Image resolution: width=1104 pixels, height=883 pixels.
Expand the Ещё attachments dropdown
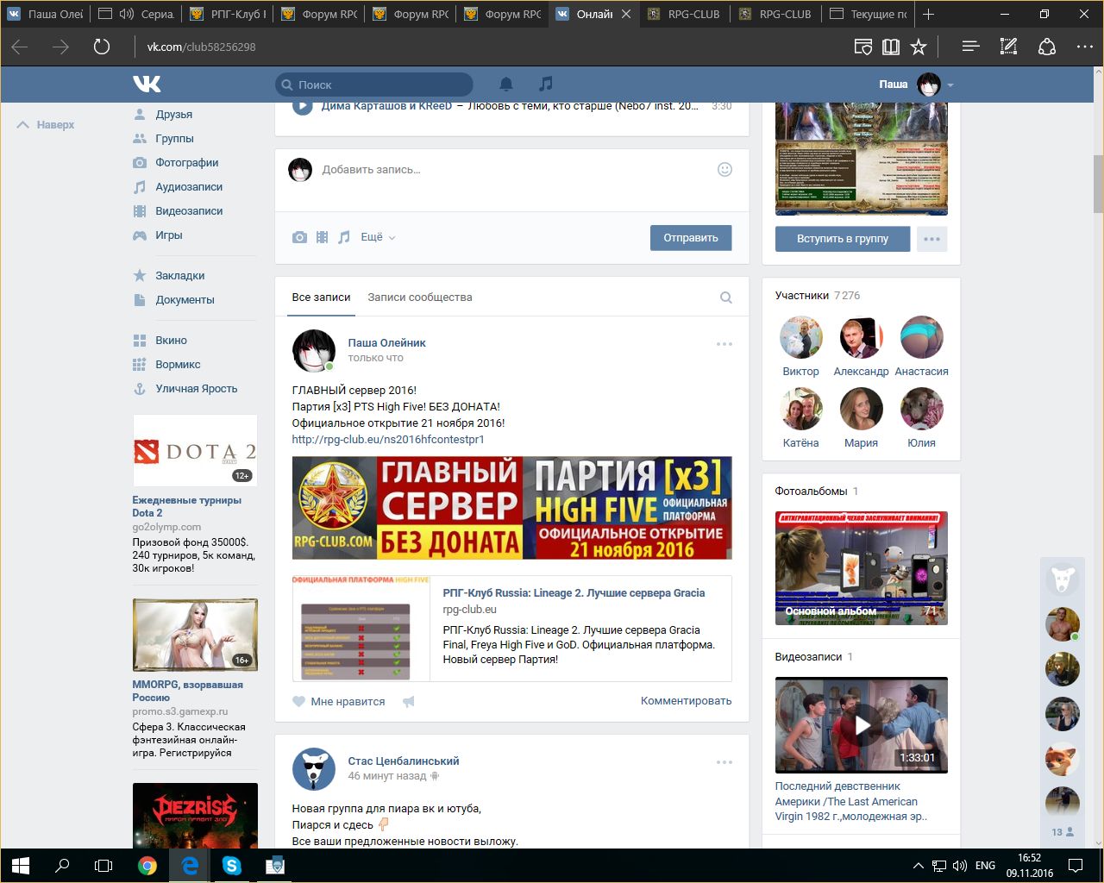pos(377,237)
